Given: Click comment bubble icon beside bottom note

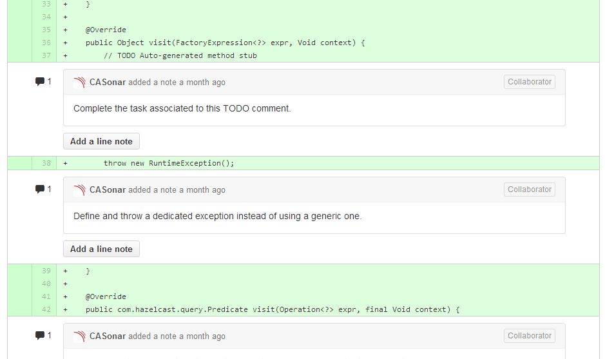Looking at the screenshot, I should [40, 336].
